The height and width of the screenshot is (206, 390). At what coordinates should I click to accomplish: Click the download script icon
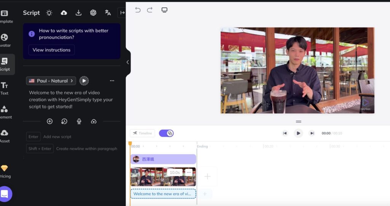pos(78,13)
